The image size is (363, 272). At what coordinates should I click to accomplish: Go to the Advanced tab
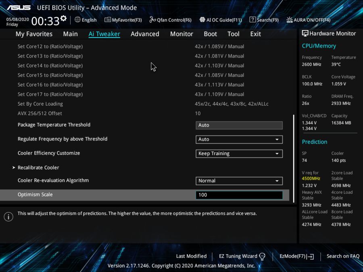[145, 34]
